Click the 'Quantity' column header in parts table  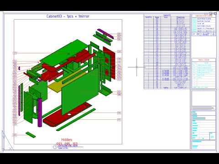pos(149,17)
